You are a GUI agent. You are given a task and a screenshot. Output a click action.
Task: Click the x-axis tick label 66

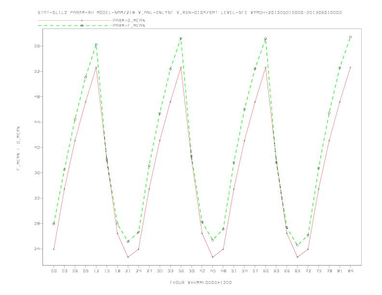(287, 271)
